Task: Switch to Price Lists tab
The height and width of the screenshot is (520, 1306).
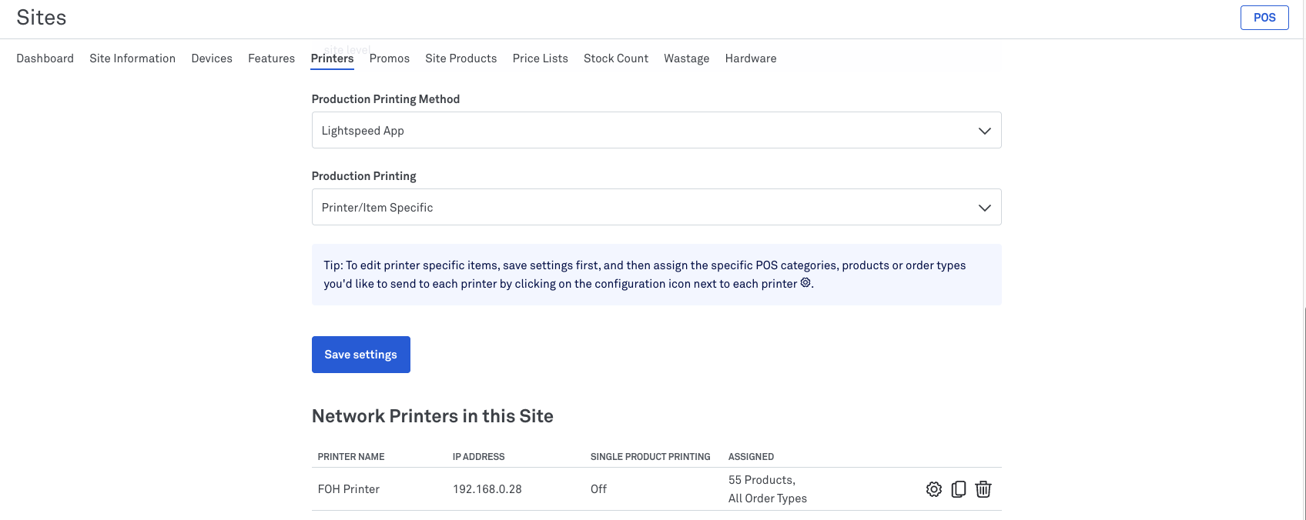Action: point(541,58)
